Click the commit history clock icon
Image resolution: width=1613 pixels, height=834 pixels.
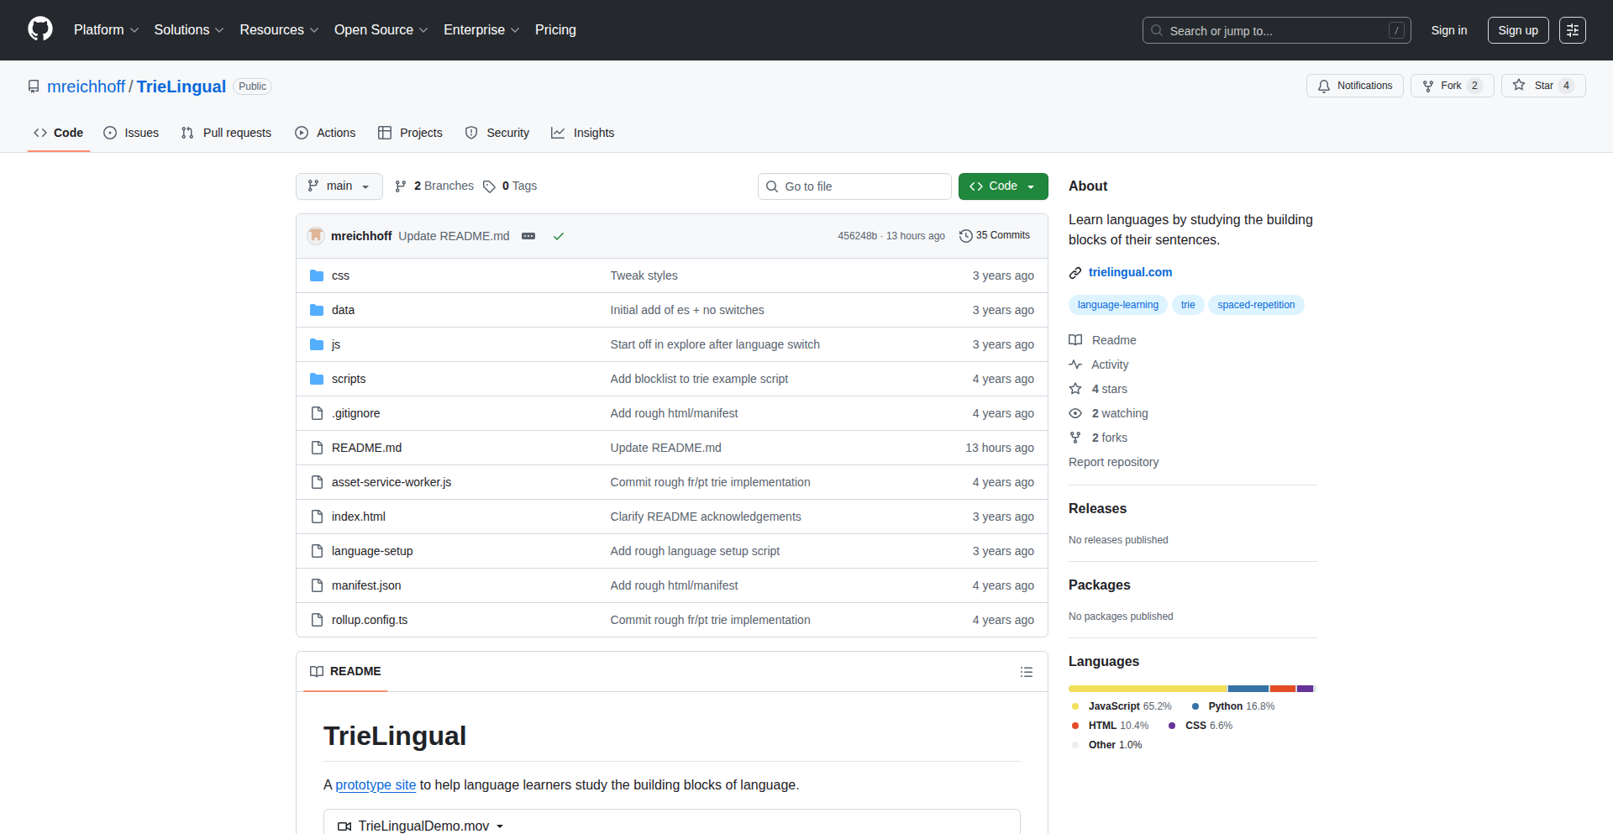coord(966,236)
